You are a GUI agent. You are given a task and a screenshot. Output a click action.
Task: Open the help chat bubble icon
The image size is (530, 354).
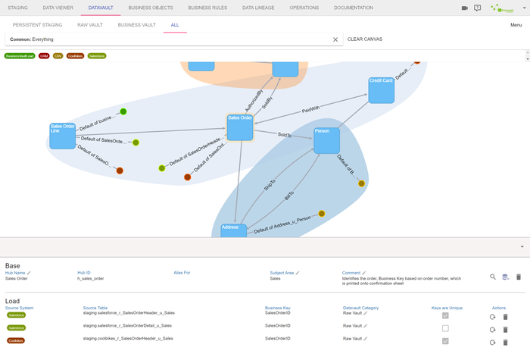pos(477,8)
